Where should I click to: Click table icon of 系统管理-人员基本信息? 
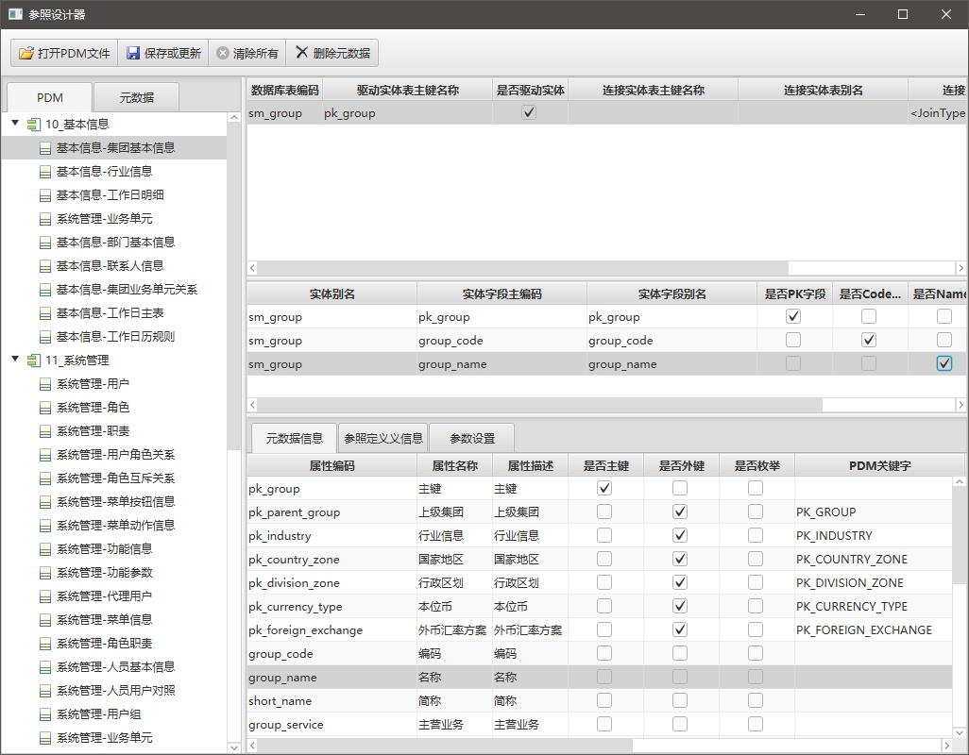tap(45, 667)
